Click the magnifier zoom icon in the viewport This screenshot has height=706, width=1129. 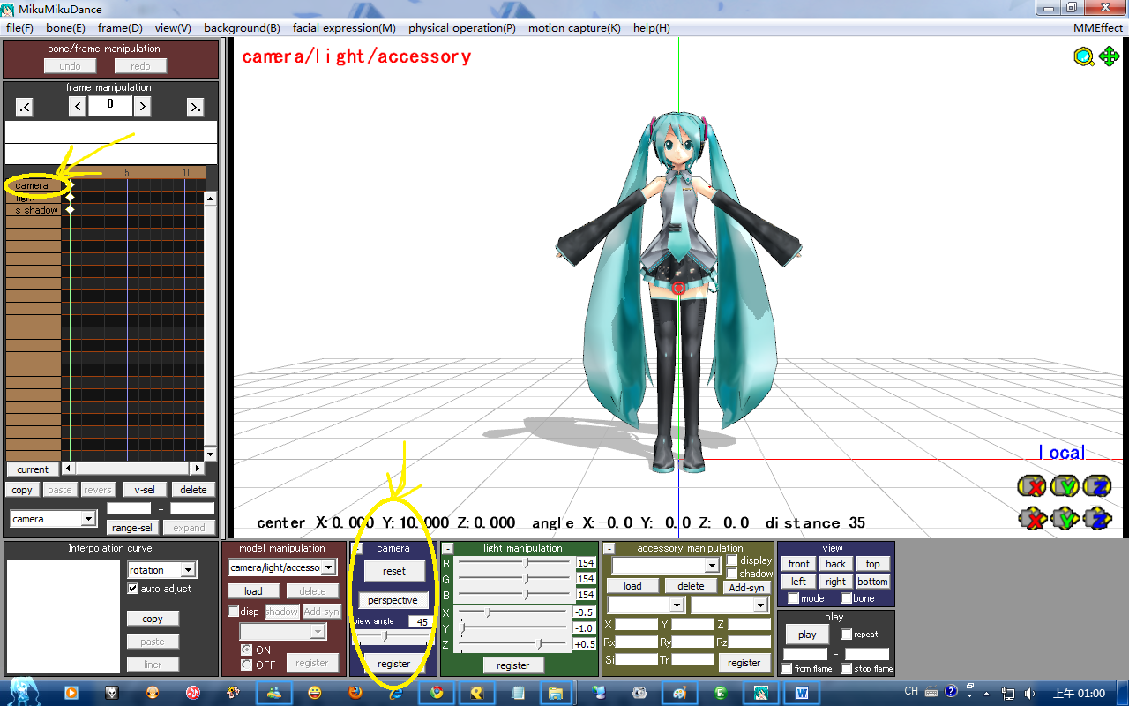(1084, 57)
